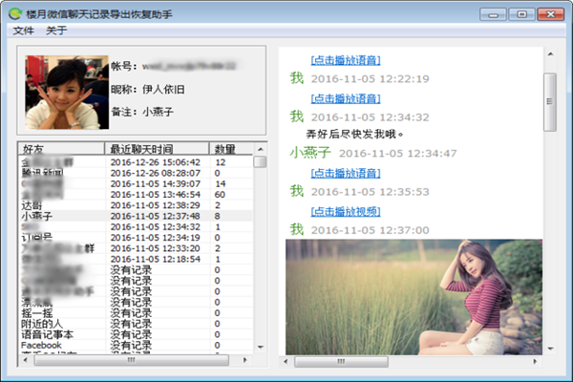Select the 摇一摇 row
The width and height of the screenshot is (573, 382).
[136, 313]
